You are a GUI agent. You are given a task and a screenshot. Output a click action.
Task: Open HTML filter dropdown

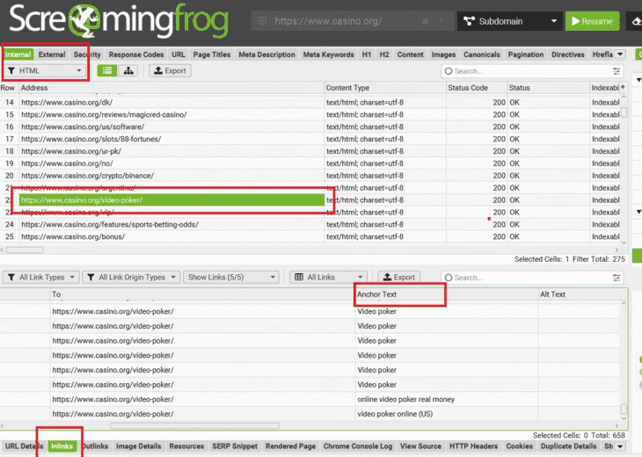[45, 71]
